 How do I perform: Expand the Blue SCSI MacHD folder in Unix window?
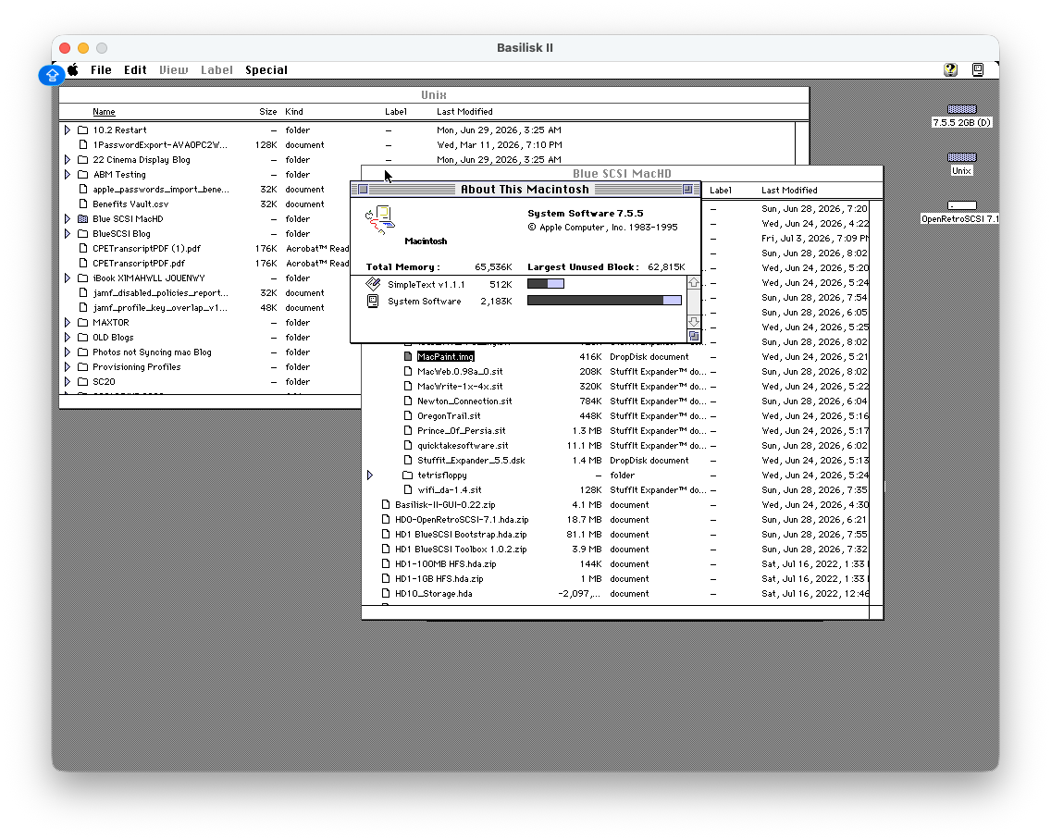pos(68,218)
